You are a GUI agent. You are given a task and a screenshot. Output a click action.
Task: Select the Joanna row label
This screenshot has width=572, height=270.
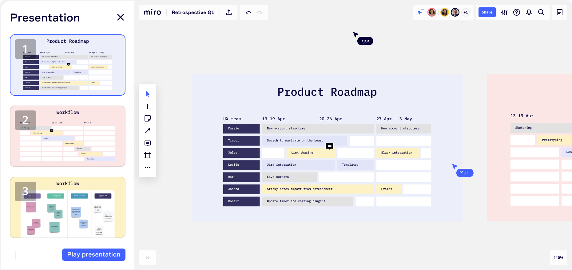(241, 189)
